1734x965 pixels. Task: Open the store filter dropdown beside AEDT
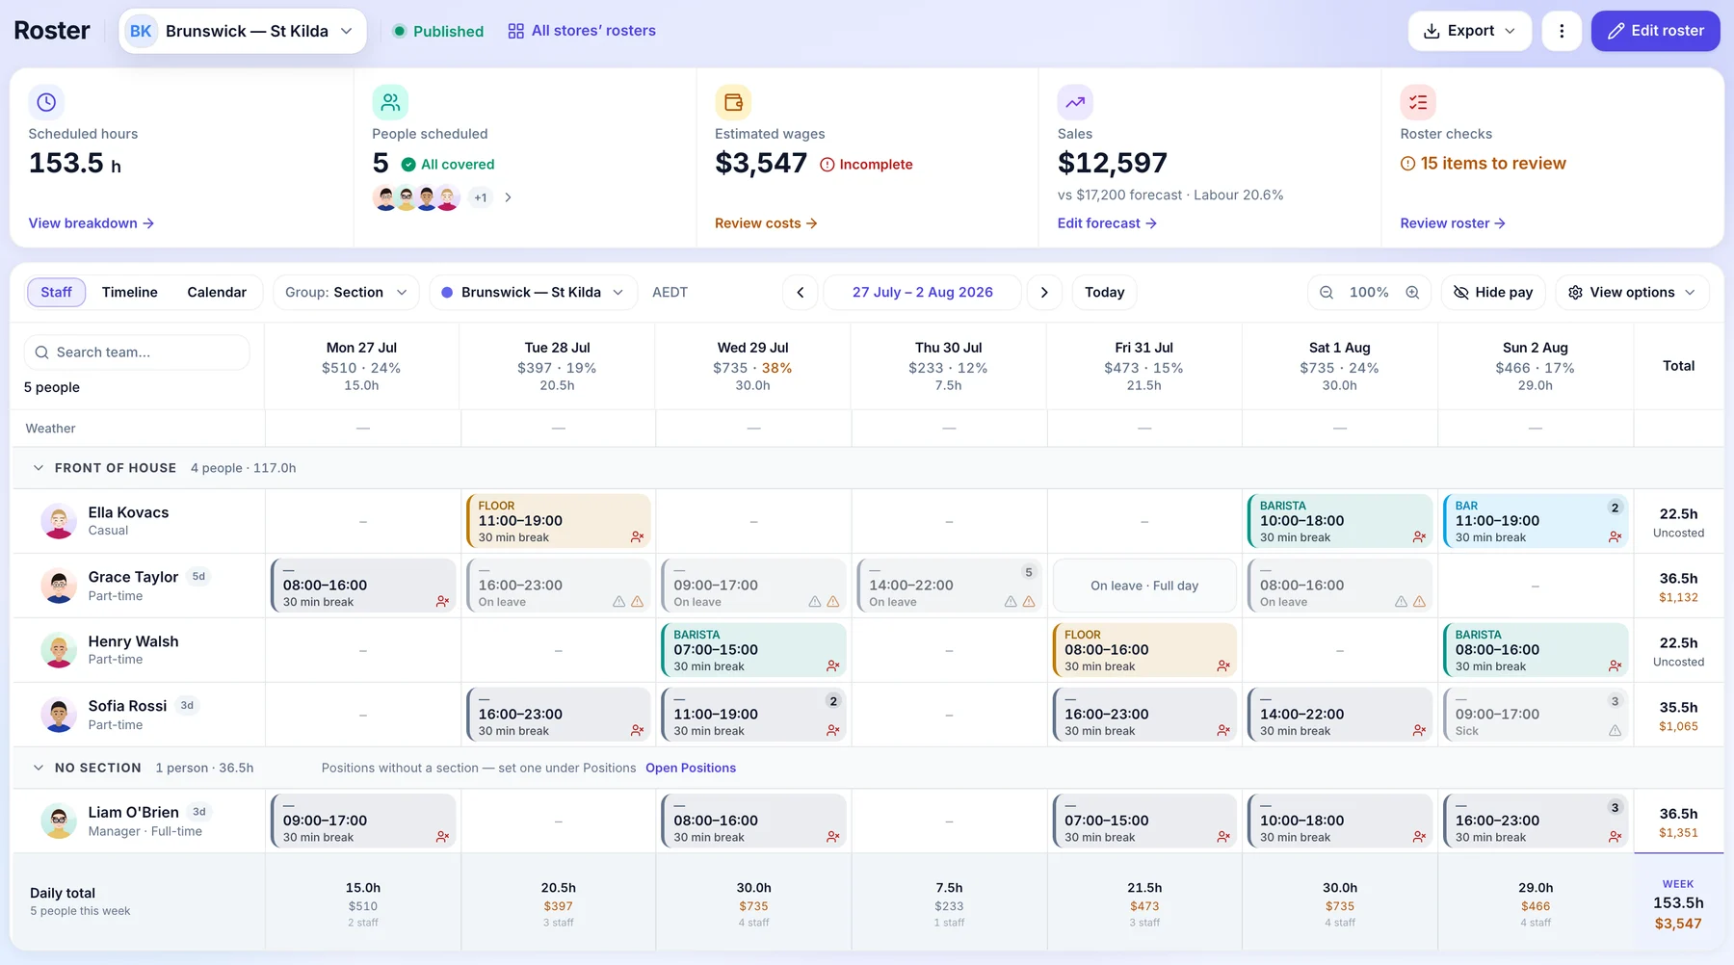click(x=533, y=292)
